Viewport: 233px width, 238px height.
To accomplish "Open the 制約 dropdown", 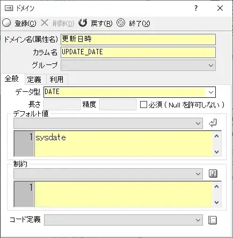I will [108, 174].
